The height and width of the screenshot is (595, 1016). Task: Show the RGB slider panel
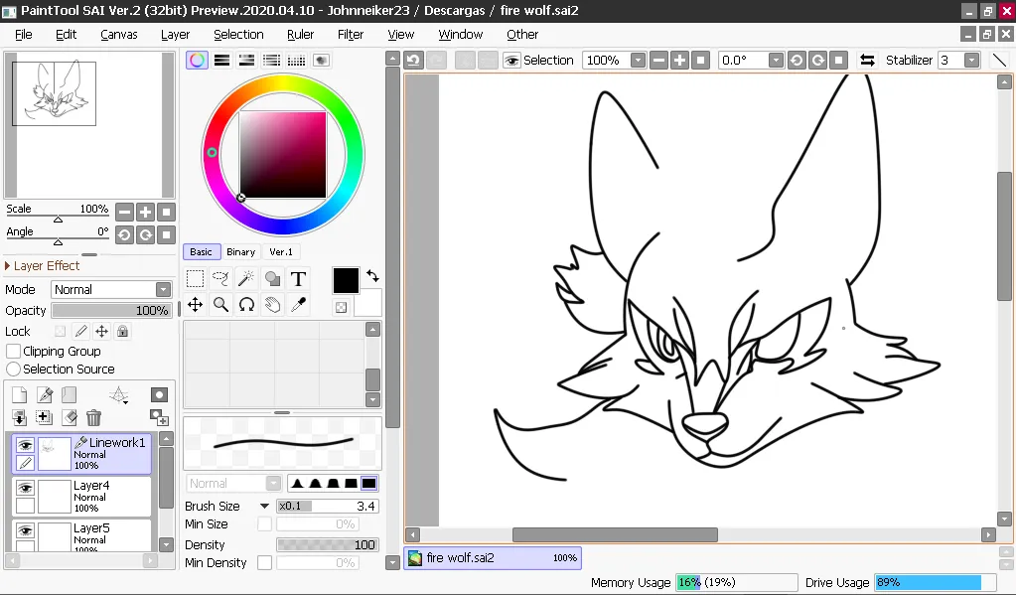tap(222, 61)
